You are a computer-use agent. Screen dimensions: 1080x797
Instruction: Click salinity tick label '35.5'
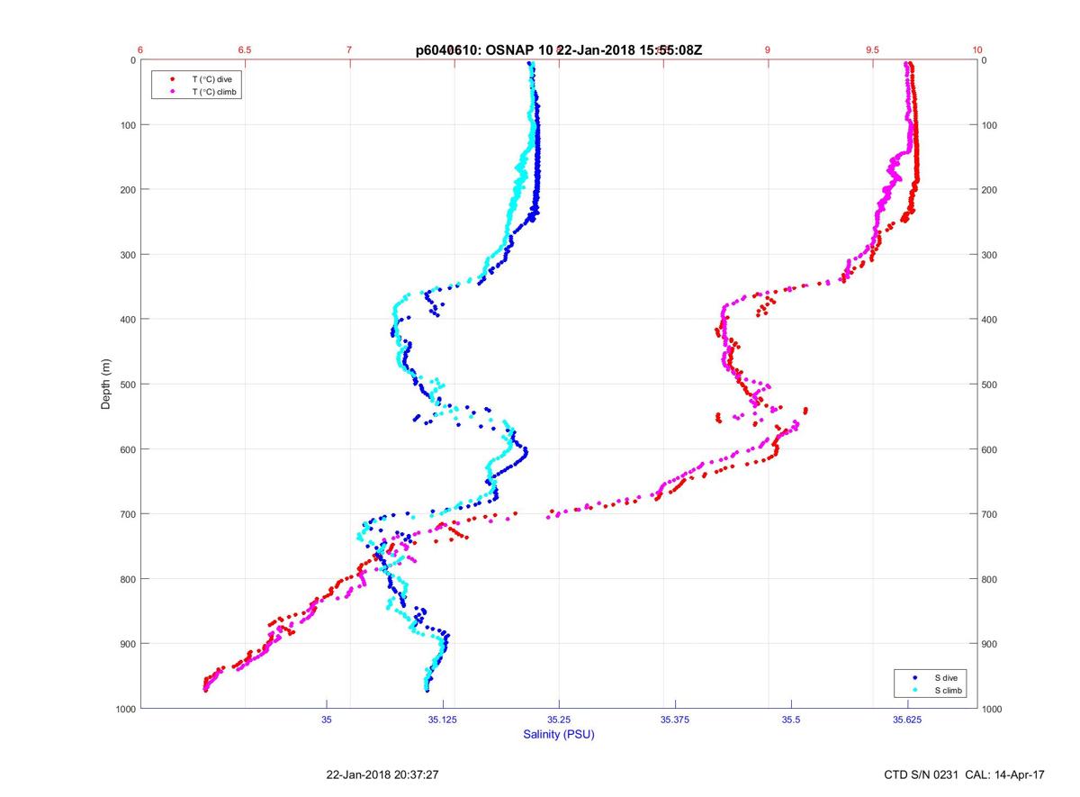click(791, 720)
